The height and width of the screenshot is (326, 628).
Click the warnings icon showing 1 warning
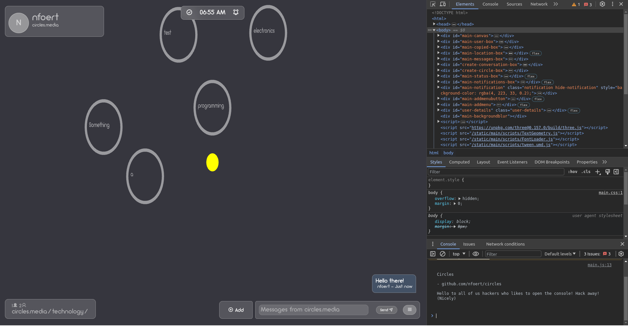click(575, 5)
